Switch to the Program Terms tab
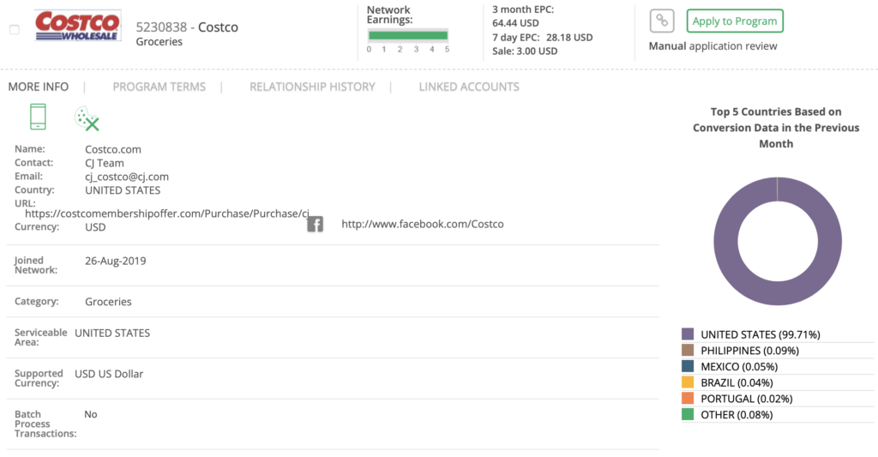The width and height of the screenshot is (878, 457). pyautogui.click(x=159, y=87)
